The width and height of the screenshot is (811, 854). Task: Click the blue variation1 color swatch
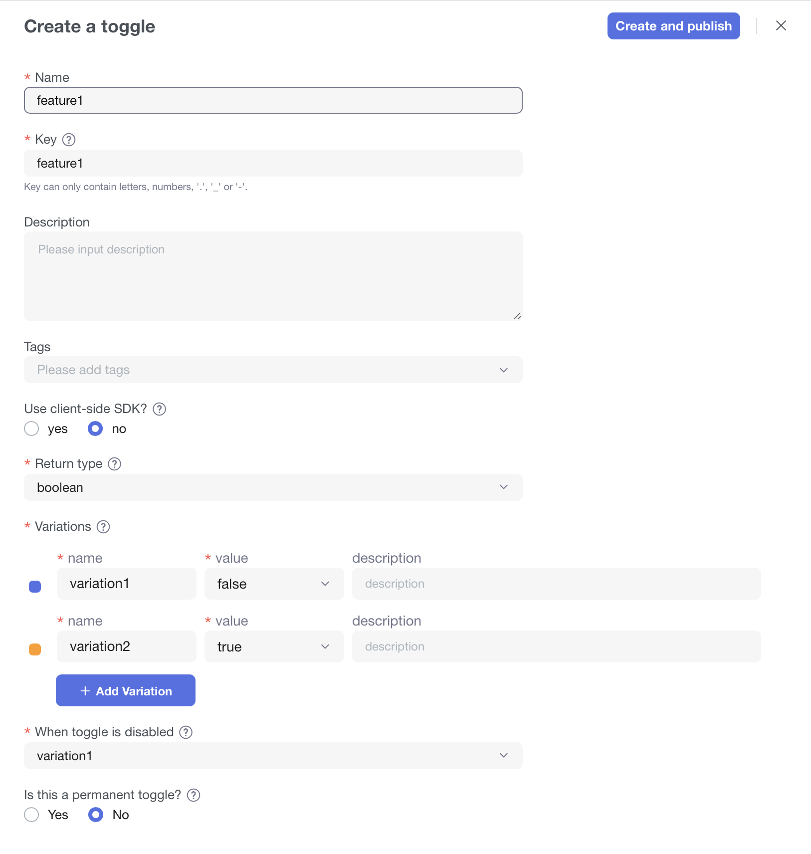pyautogui.click(x=35, y=587)
